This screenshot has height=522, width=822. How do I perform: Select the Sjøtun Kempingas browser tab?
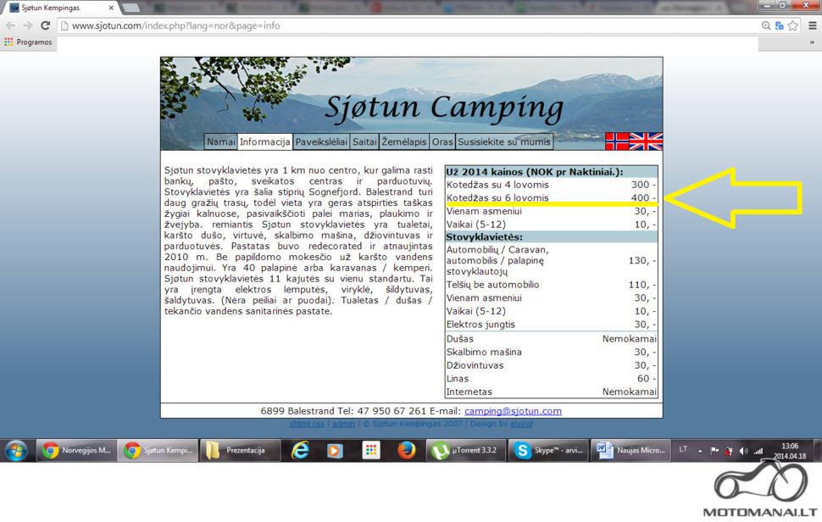point(60,8)
